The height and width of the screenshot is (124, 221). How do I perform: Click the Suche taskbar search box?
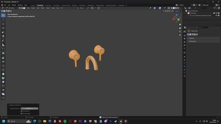pos(19,121)
